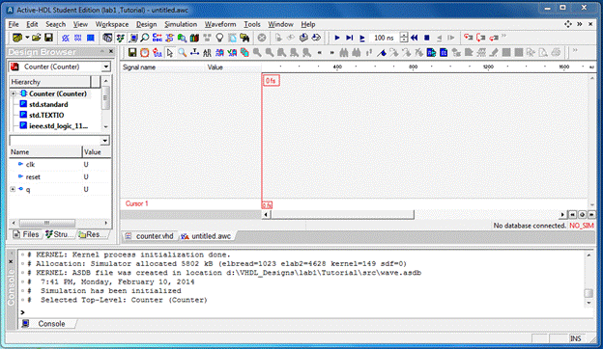Select the Stru... structure tab
Viewport: 603px width, 349px height.
[58, 234]
